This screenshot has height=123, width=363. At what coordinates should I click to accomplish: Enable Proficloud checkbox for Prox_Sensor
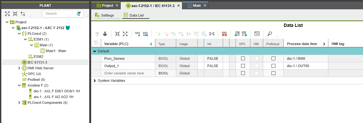(273, 58)
